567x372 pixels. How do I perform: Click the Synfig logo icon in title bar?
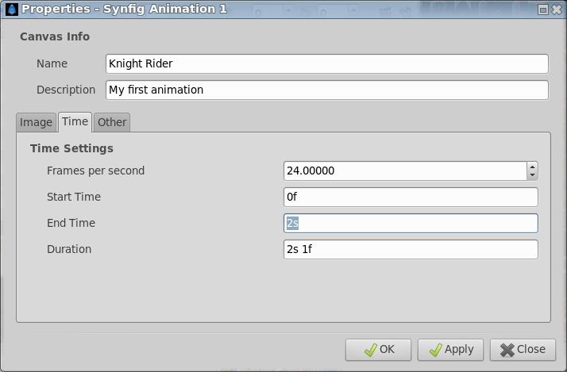pos(12,9)
